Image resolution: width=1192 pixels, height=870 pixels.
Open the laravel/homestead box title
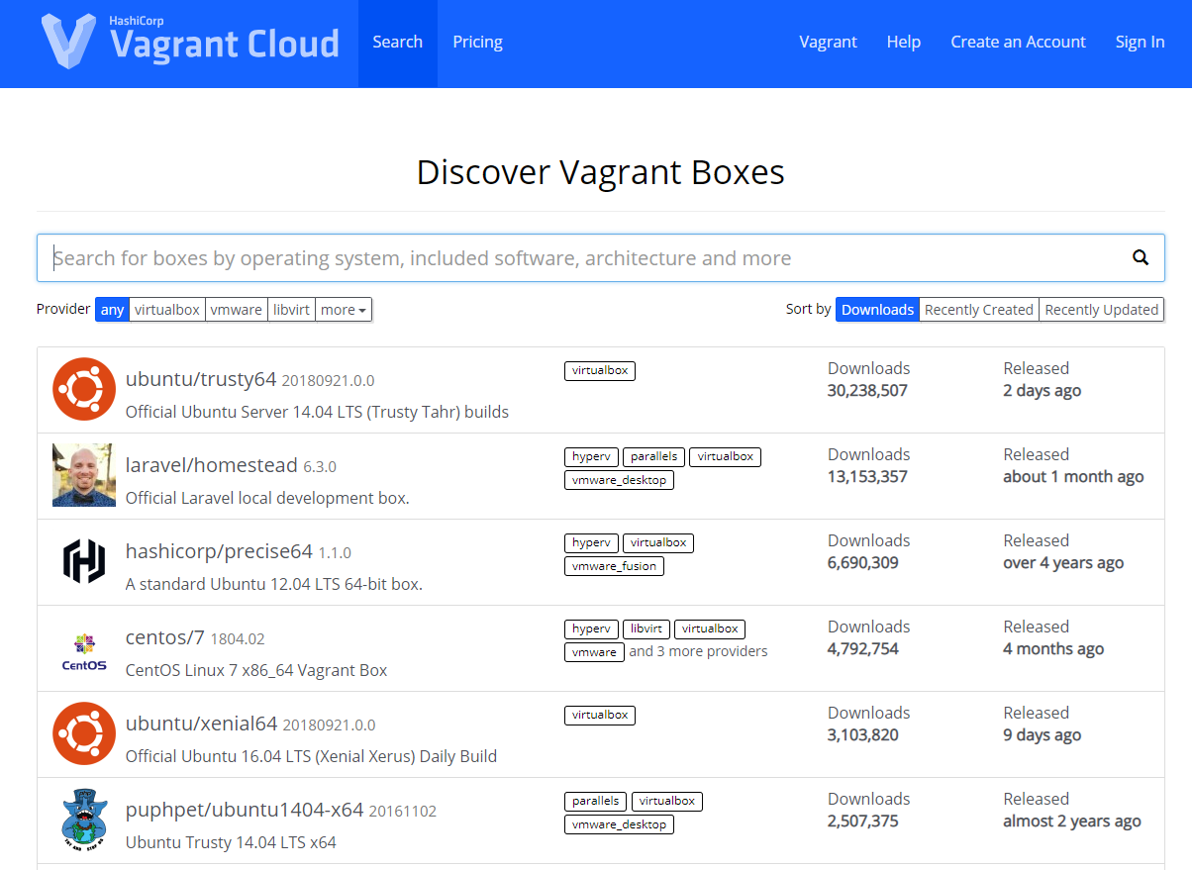coord(212,465)
